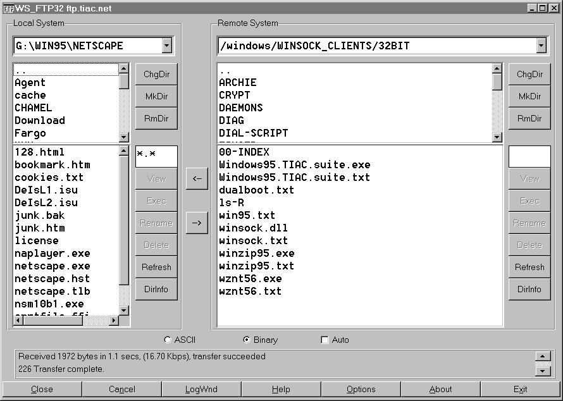Select local file nsm10b1.exe
This screenshot has width=563, height=401.
66,304
